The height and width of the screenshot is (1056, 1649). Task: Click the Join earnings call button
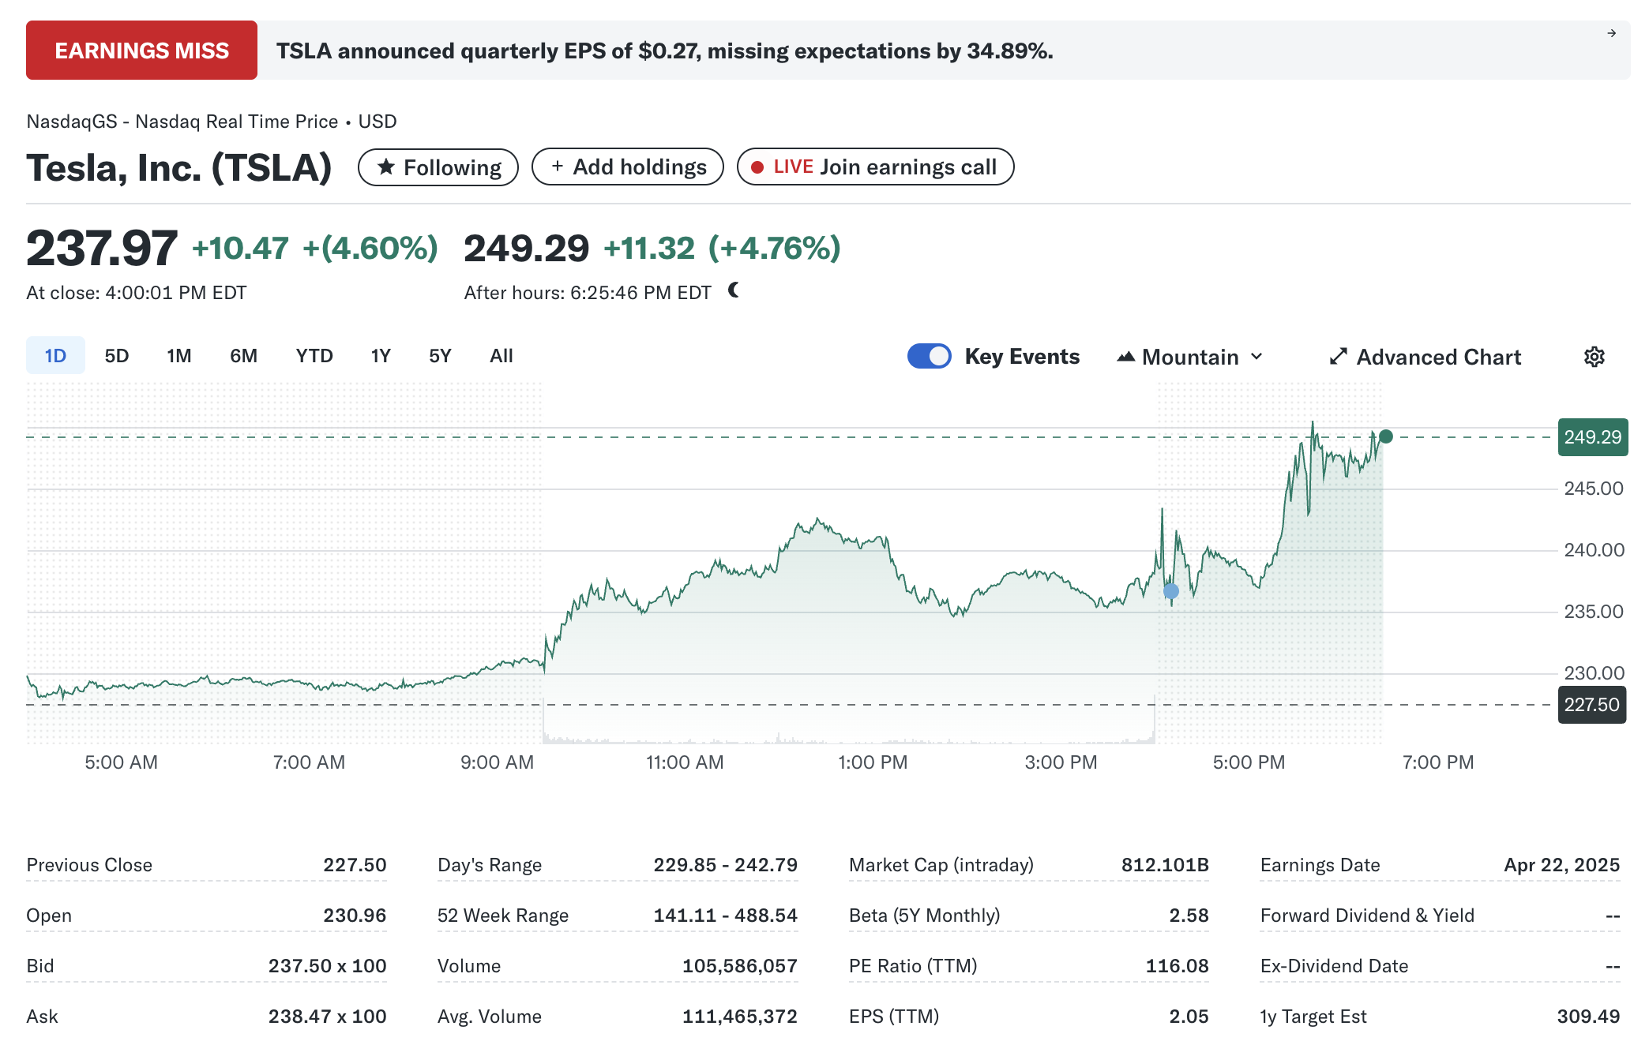click(907, 167)
